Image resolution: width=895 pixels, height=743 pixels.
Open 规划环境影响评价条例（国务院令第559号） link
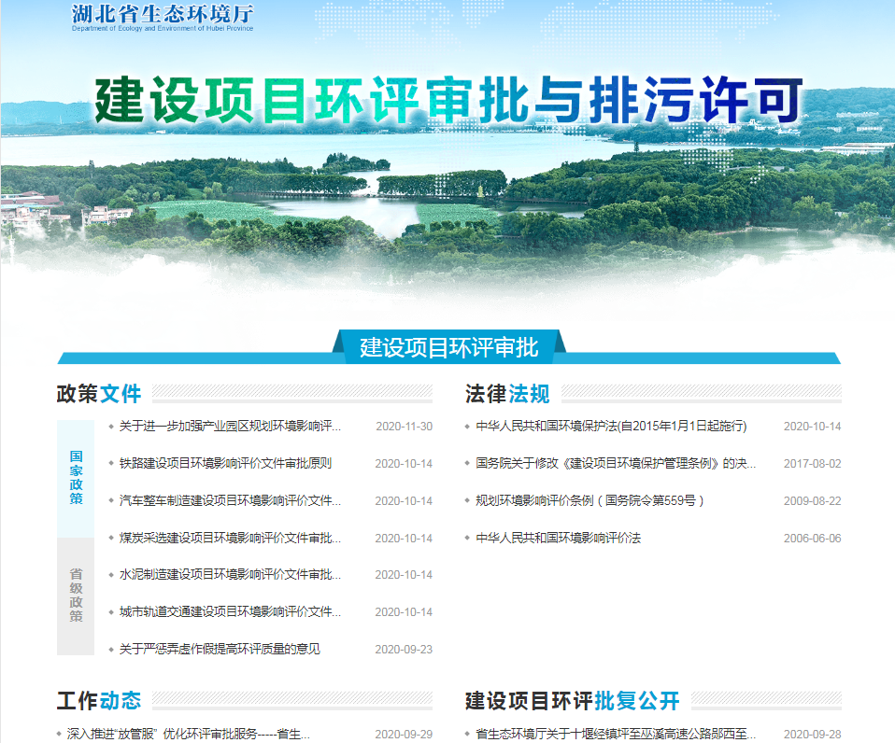[x=590, y=500]
